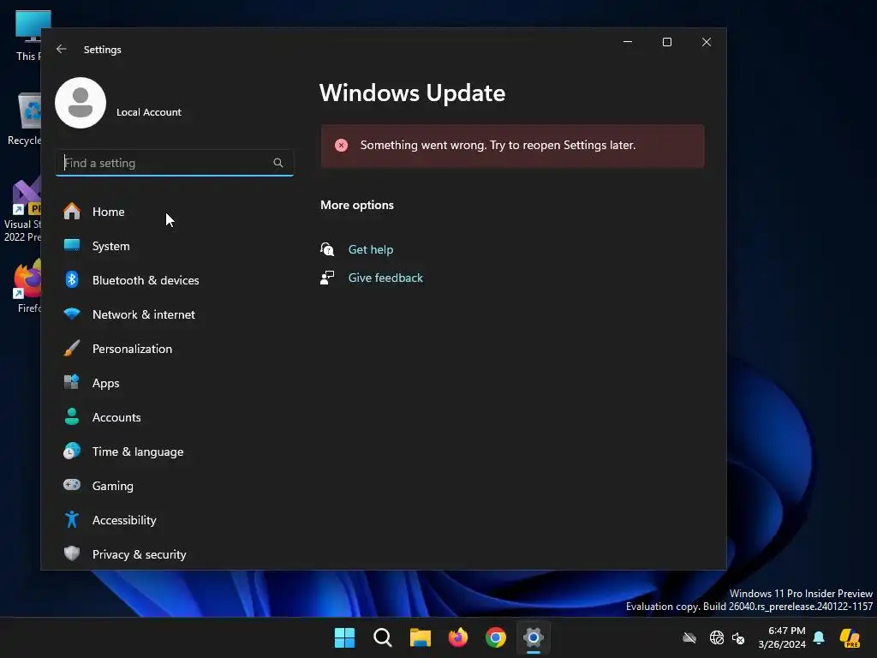Click the Personalization paintbrush icon

point(72,348)
